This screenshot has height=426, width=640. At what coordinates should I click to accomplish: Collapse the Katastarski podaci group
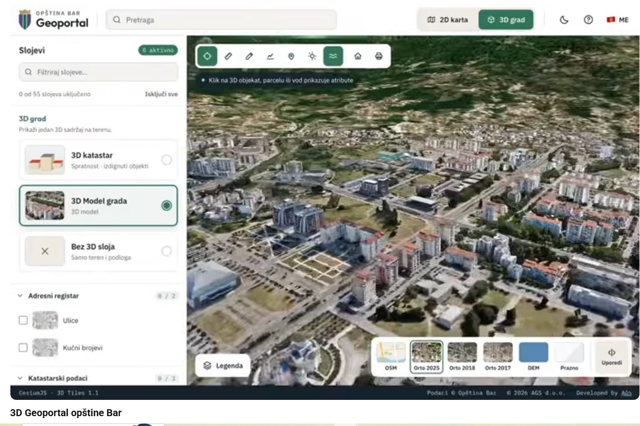[x=20, y=378]
